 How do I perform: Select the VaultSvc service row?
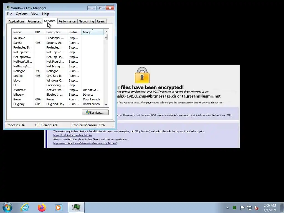[x=58, y=38]
